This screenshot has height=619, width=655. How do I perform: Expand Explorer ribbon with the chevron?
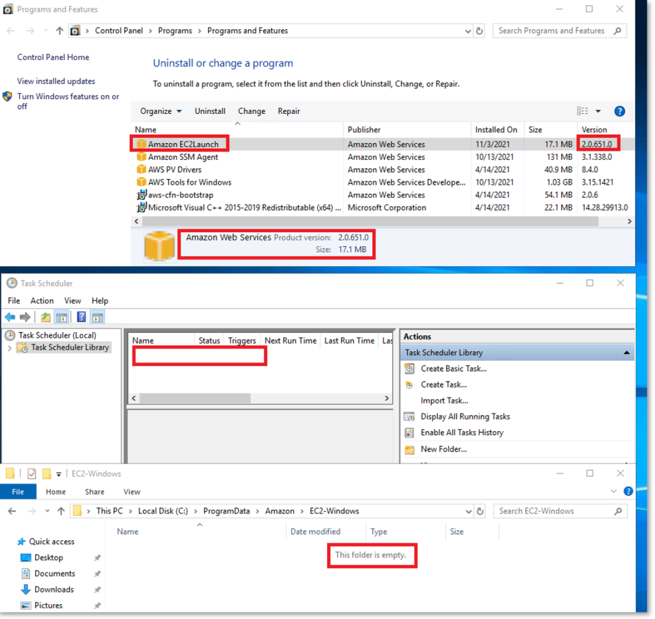pyautogui.click(x=613, y=491)
